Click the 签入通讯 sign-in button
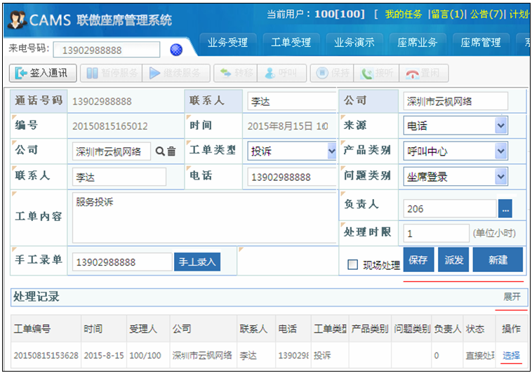 (42, 72)
